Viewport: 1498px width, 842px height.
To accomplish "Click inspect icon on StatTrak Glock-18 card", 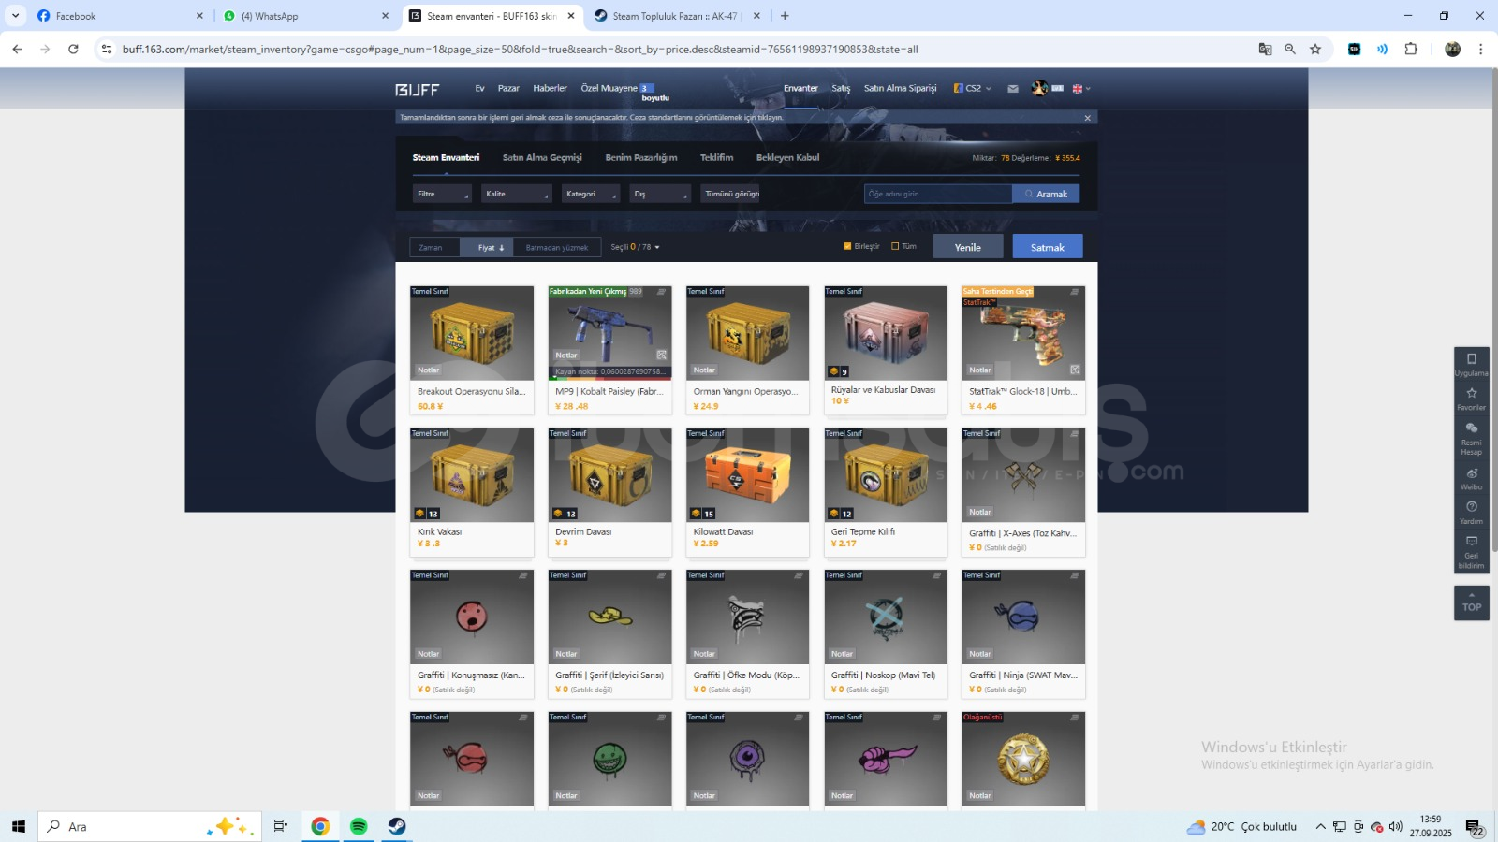I will (1075, 370).
